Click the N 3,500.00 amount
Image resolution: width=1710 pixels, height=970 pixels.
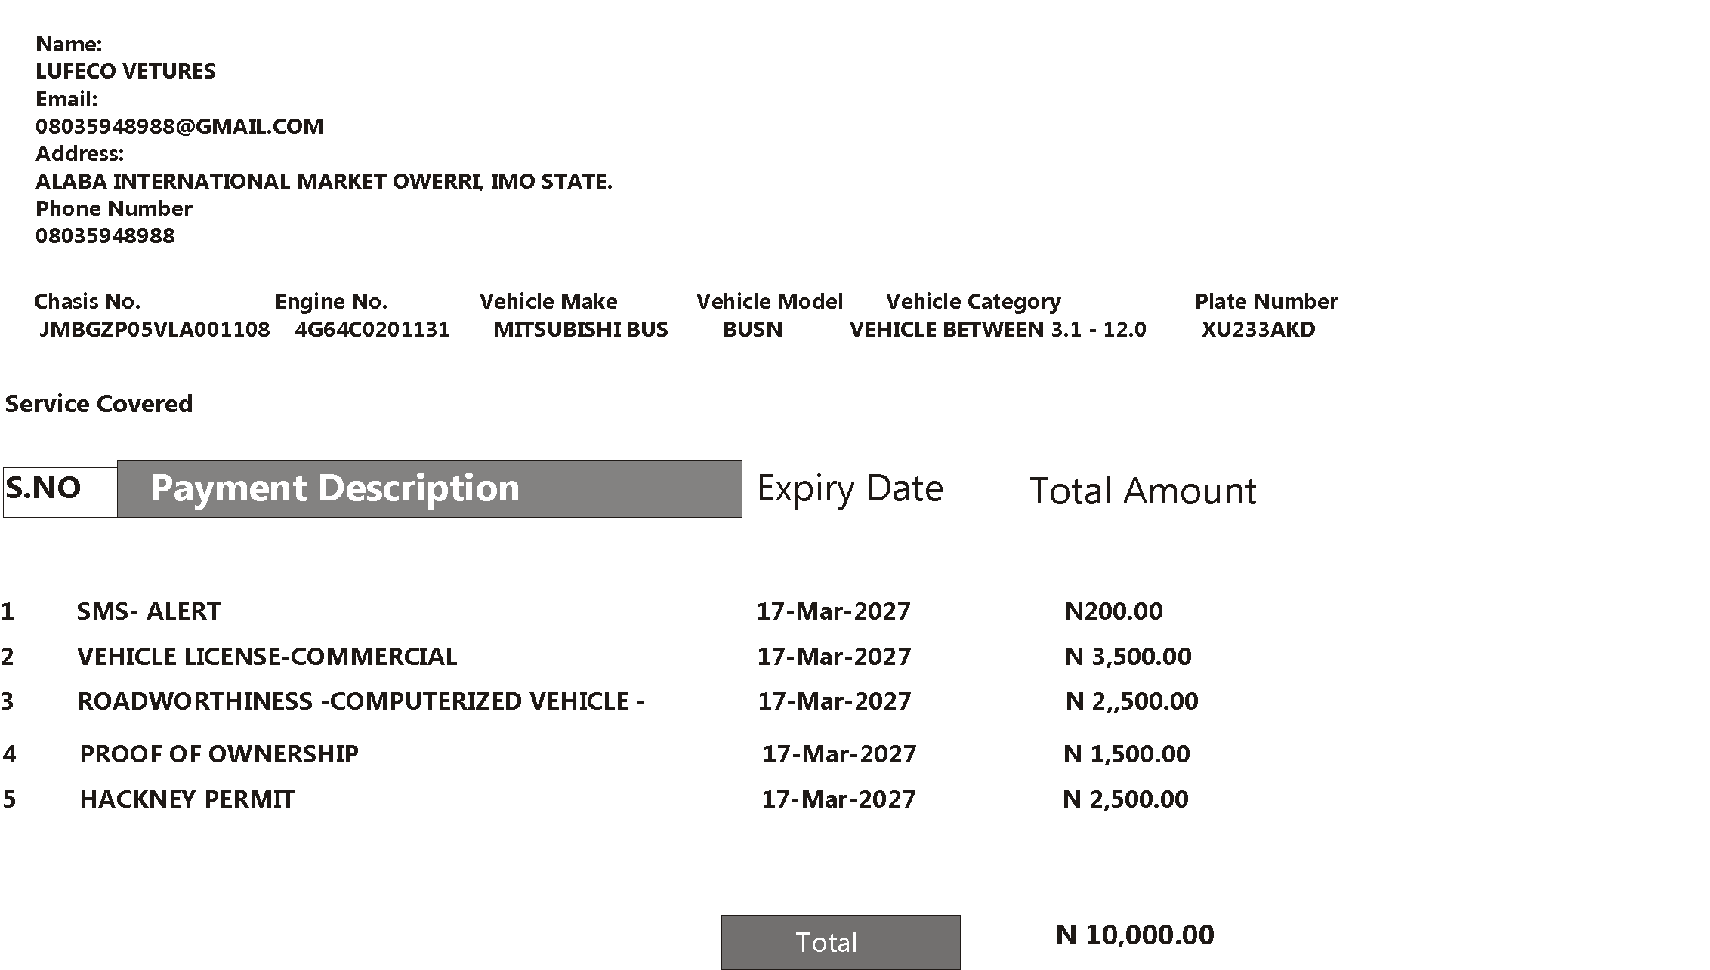(x=1128, y=656)
